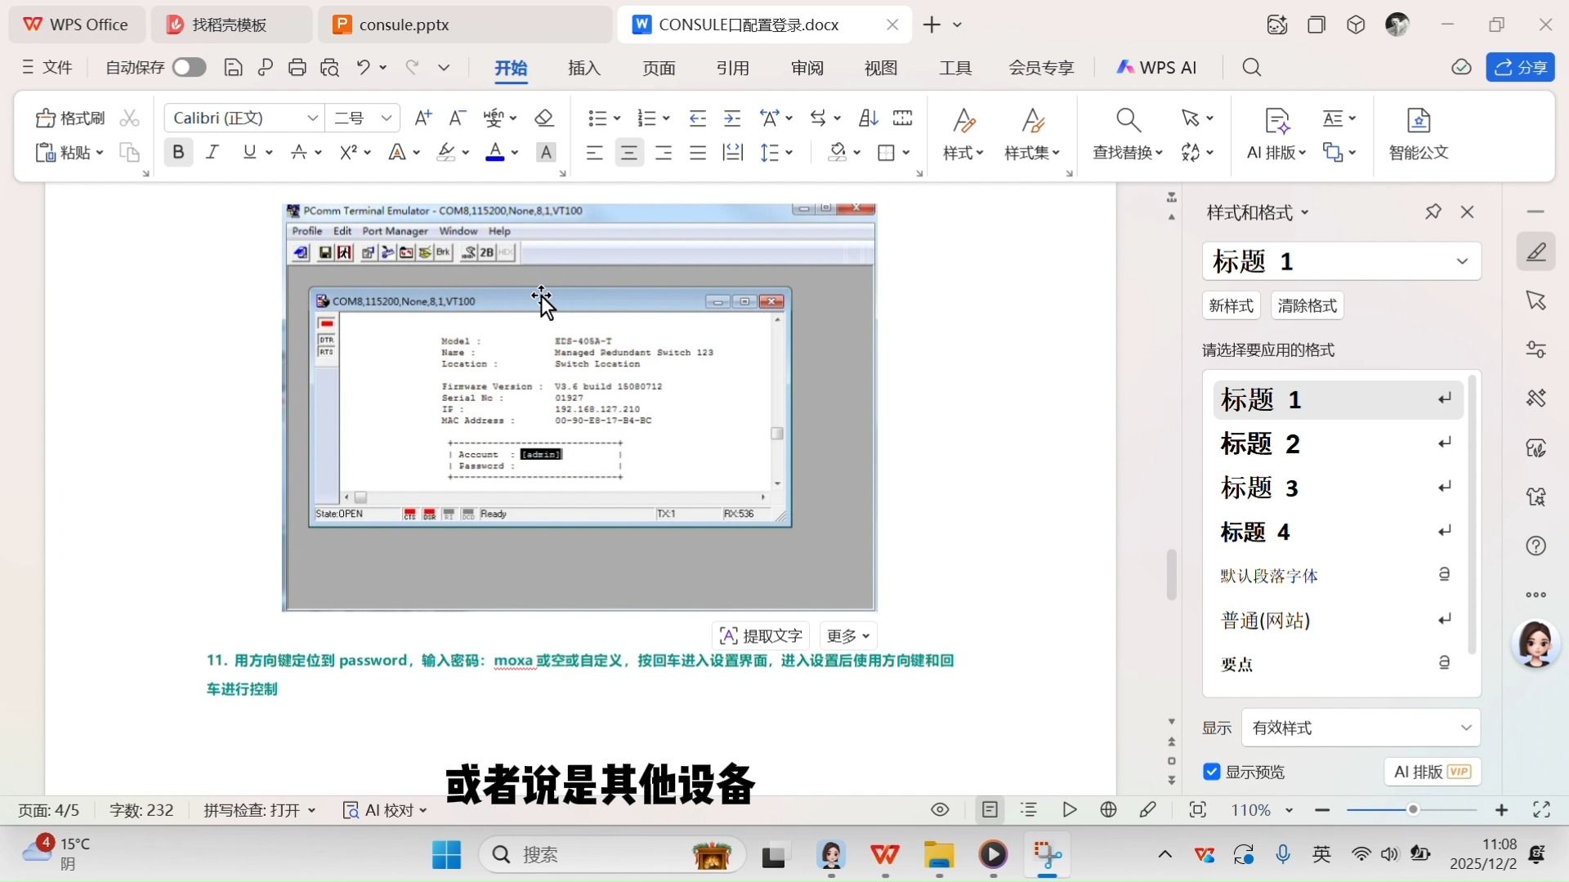
Task: Click the eye protection mode status icon
Action: (941, 810)
